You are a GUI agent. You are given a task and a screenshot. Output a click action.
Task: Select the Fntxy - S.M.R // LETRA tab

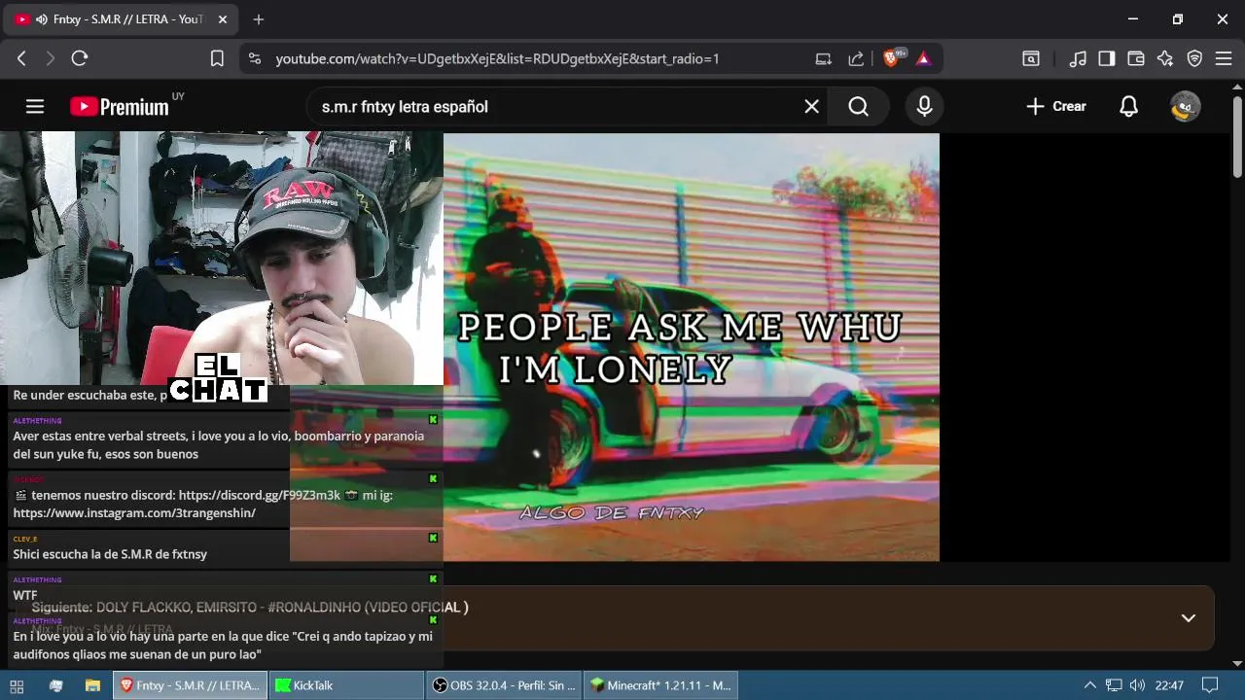point(122,19)
